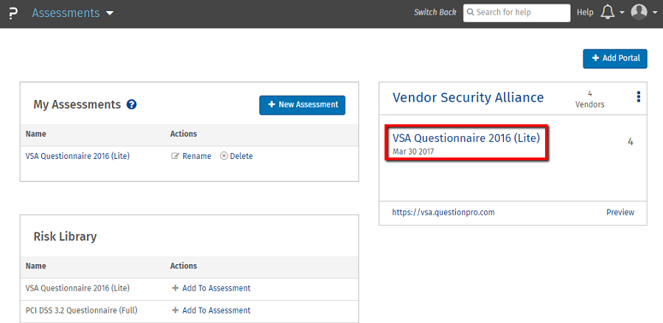Open the Help menu
This screenshot has height=323, width=663.
pyautogui.click(x=585, y=13)
